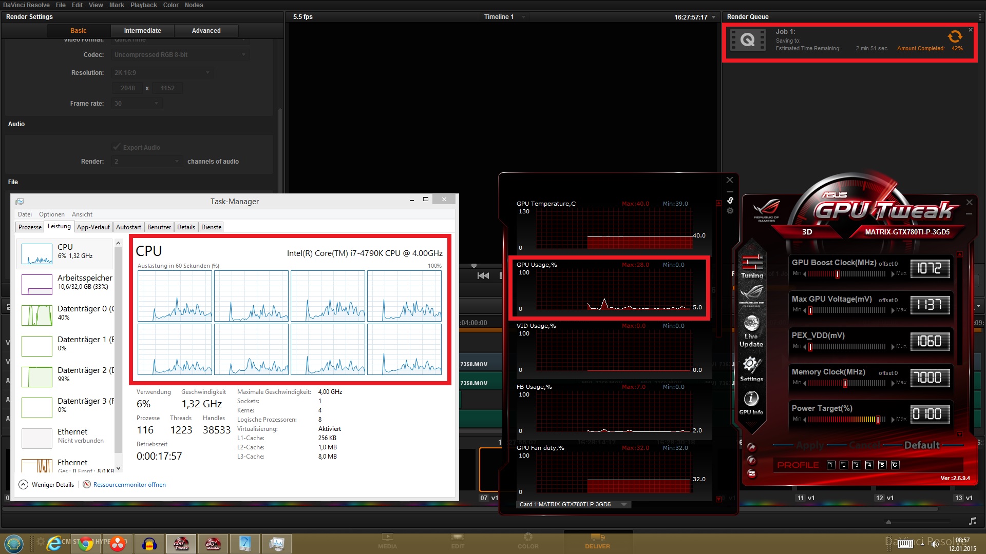986x554 pixels.
Task: Click the GPU Tweak Live Update icon
Action: click(x=750, y=328)
